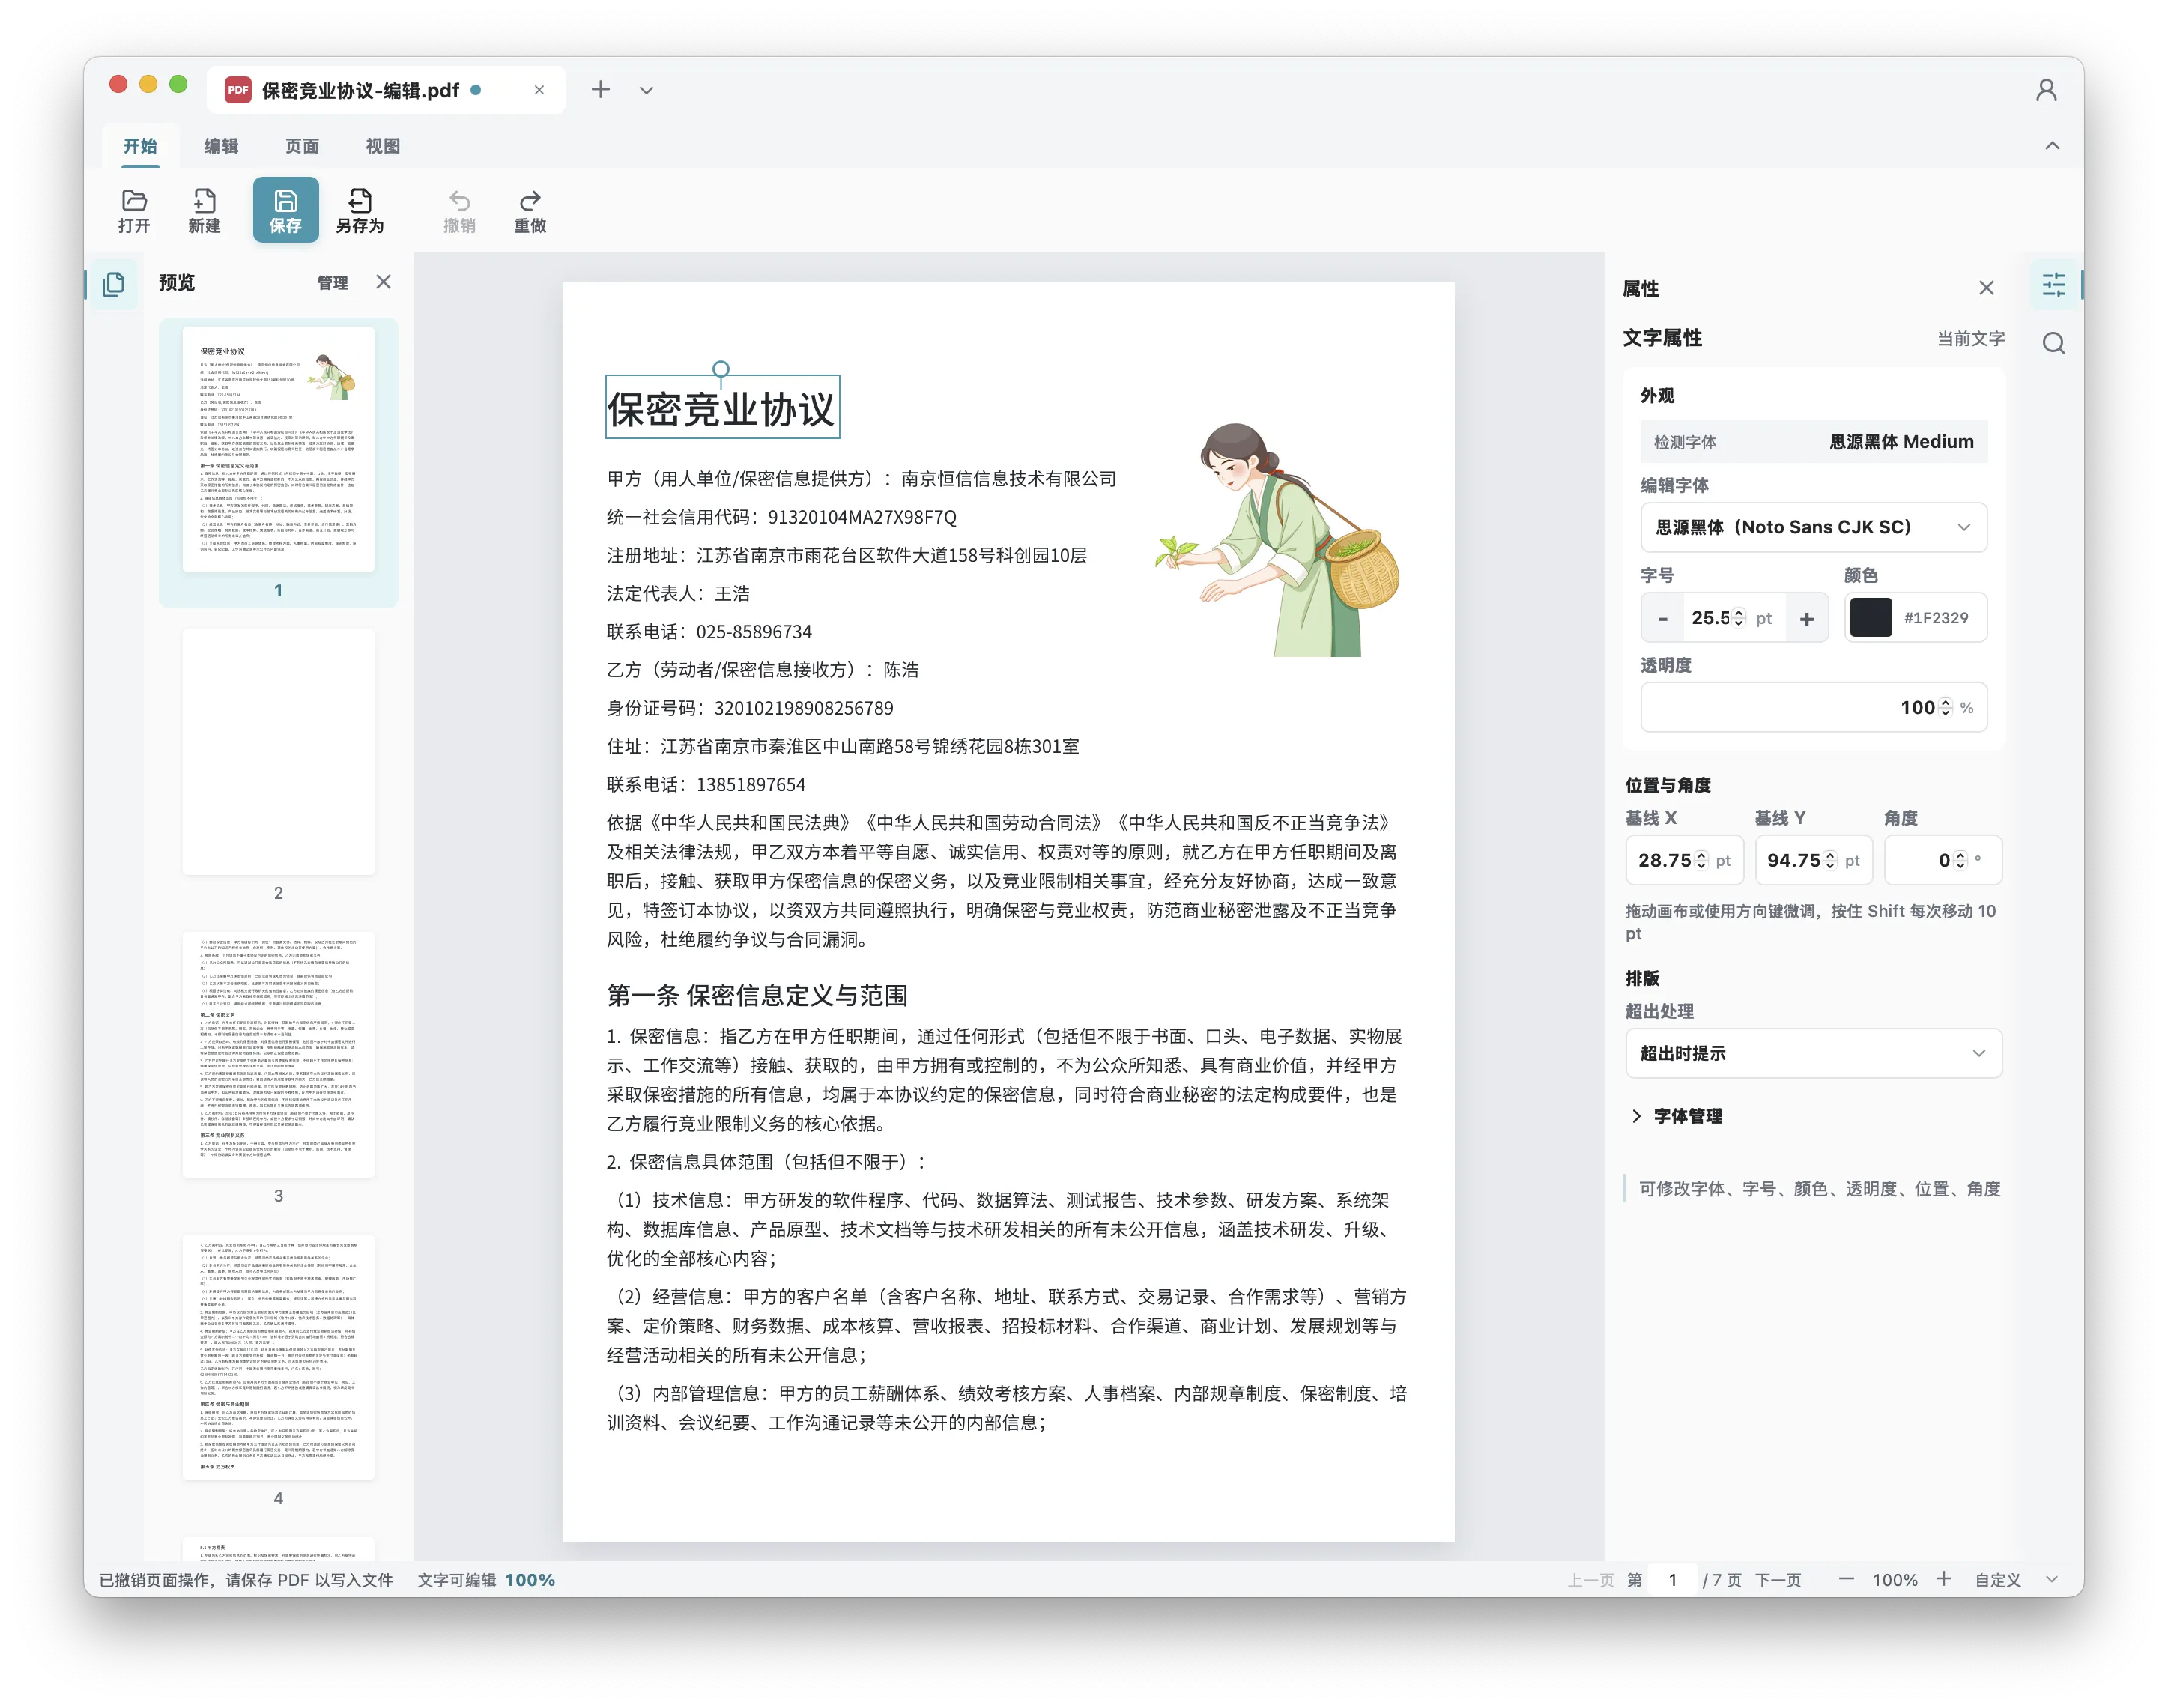
Task: Collapse the ribbon with the up chevron
Action: [x=2052, y=146]
